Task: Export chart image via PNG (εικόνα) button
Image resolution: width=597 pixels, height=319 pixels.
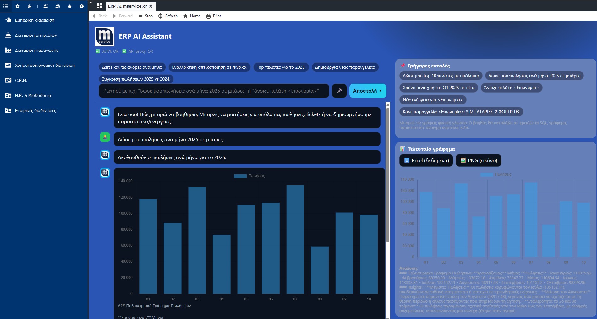Action: [x=478, y=160]
